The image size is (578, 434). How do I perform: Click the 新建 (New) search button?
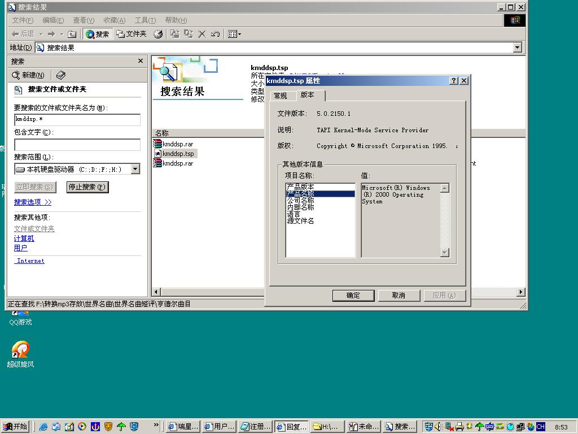(31, 75)
